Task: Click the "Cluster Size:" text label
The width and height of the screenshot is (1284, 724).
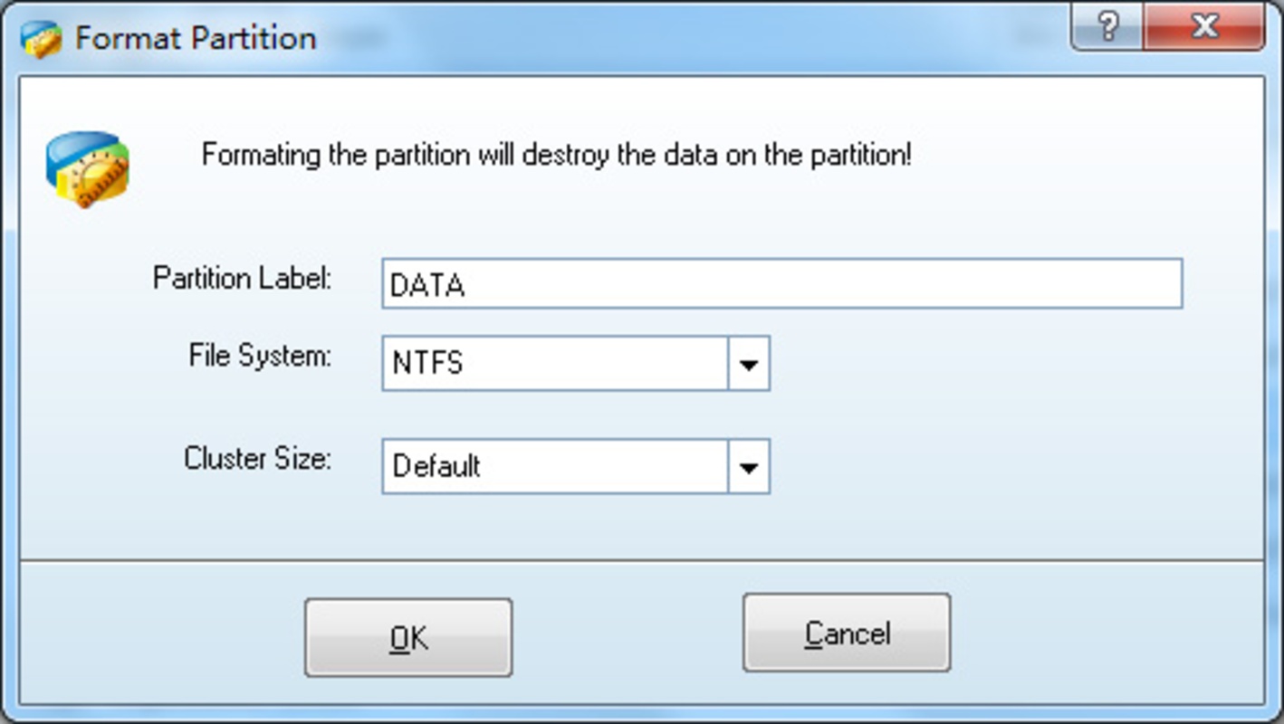Action: (x=258, y=459)
